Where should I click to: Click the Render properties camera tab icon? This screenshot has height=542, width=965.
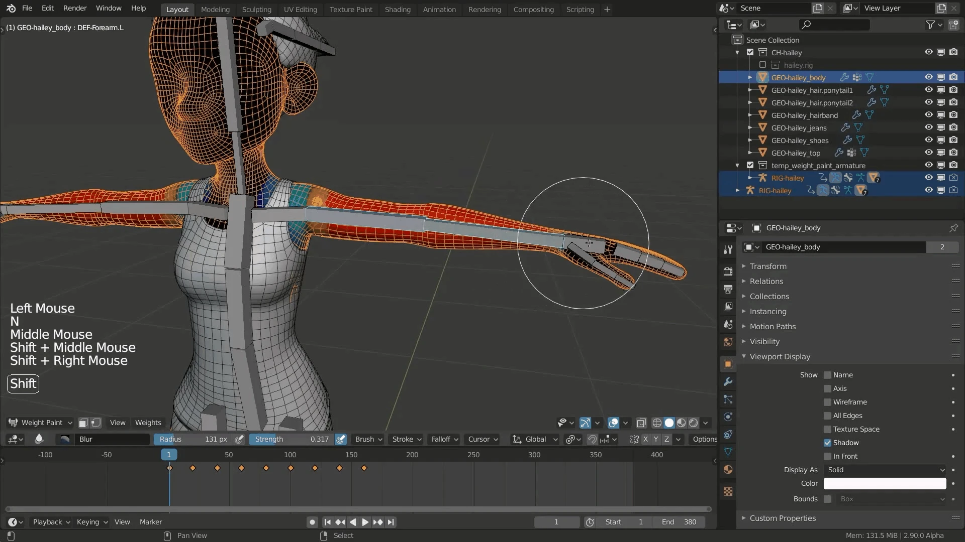[x=728, y=272]
